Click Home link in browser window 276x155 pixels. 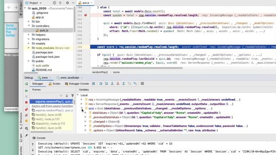point(9,25)
